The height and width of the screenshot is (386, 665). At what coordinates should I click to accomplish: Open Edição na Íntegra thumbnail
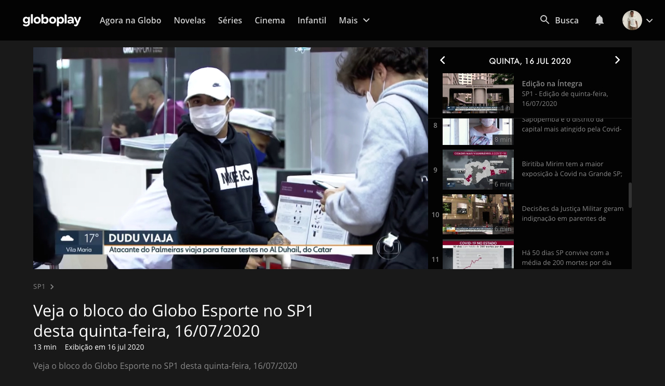(478, 93)
